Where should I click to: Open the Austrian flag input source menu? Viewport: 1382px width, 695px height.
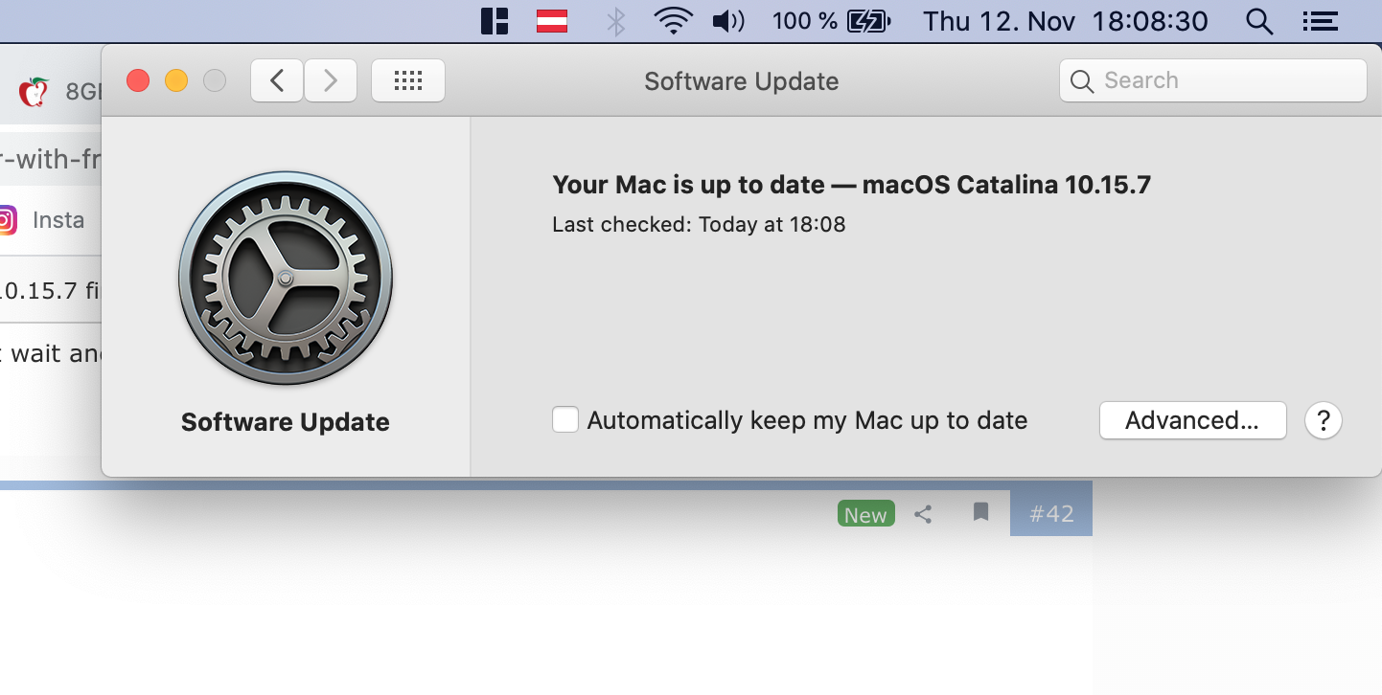[552, 21]
